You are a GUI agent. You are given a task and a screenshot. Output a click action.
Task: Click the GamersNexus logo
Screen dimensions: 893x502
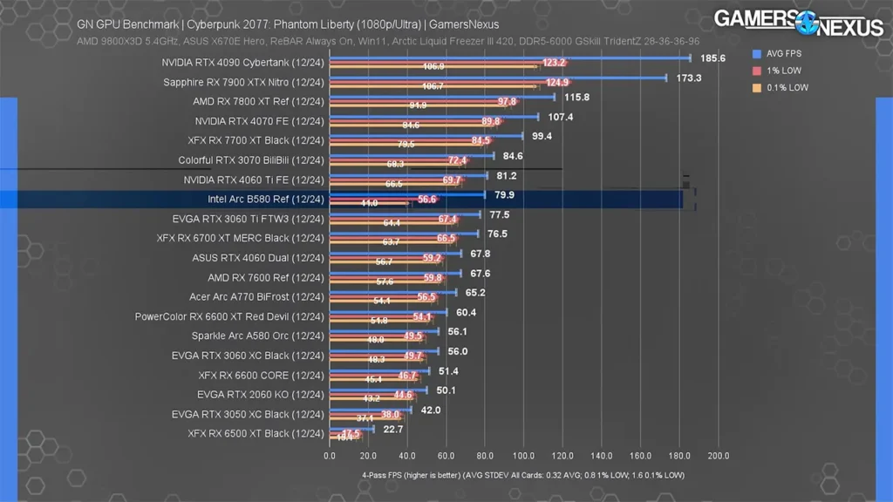click(x=799, y=23)
